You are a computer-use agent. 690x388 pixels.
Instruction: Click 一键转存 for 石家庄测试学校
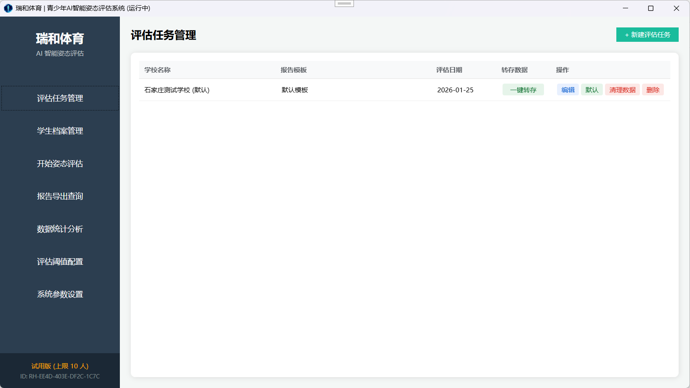click(523, 90)
